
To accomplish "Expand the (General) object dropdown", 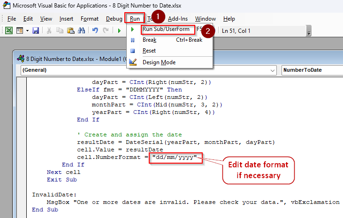I will (x=272, y=70).
